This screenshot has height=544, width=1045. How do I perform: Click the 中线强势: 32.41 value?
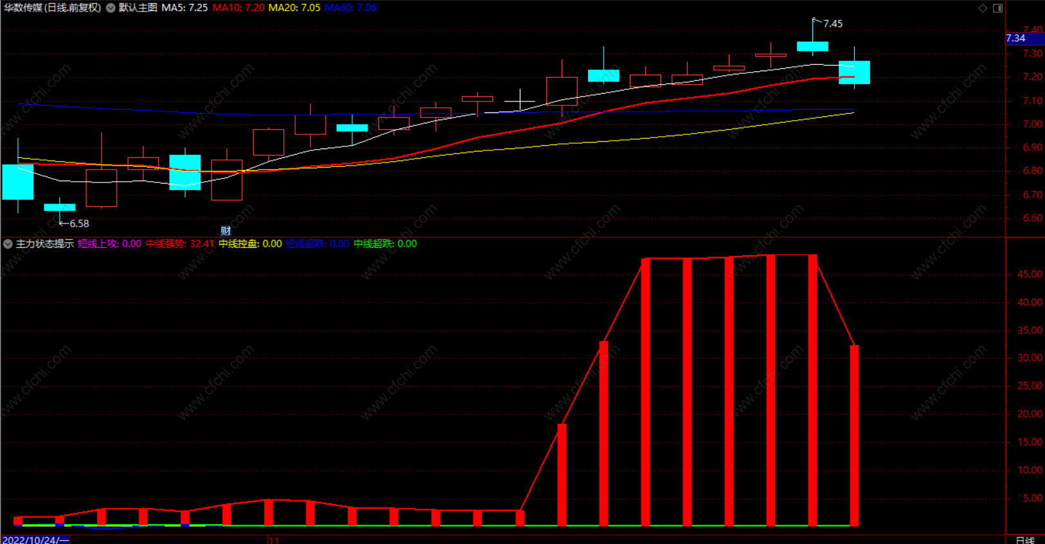(180, 244)
